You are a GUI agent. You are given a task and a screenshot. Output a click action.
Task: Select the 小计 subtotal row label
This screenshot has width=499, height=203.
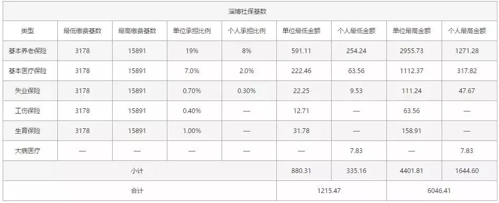137,171
